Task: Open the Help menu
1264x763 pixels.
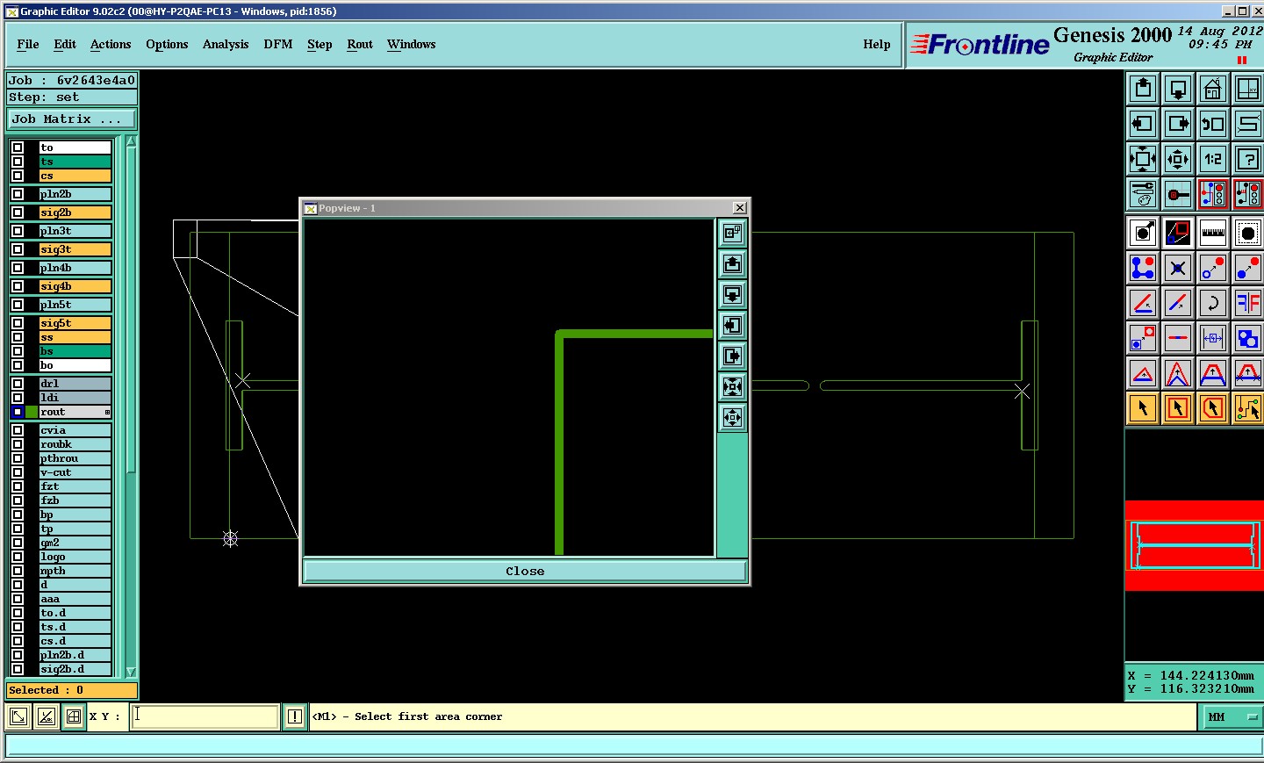Action: [877, 44]
